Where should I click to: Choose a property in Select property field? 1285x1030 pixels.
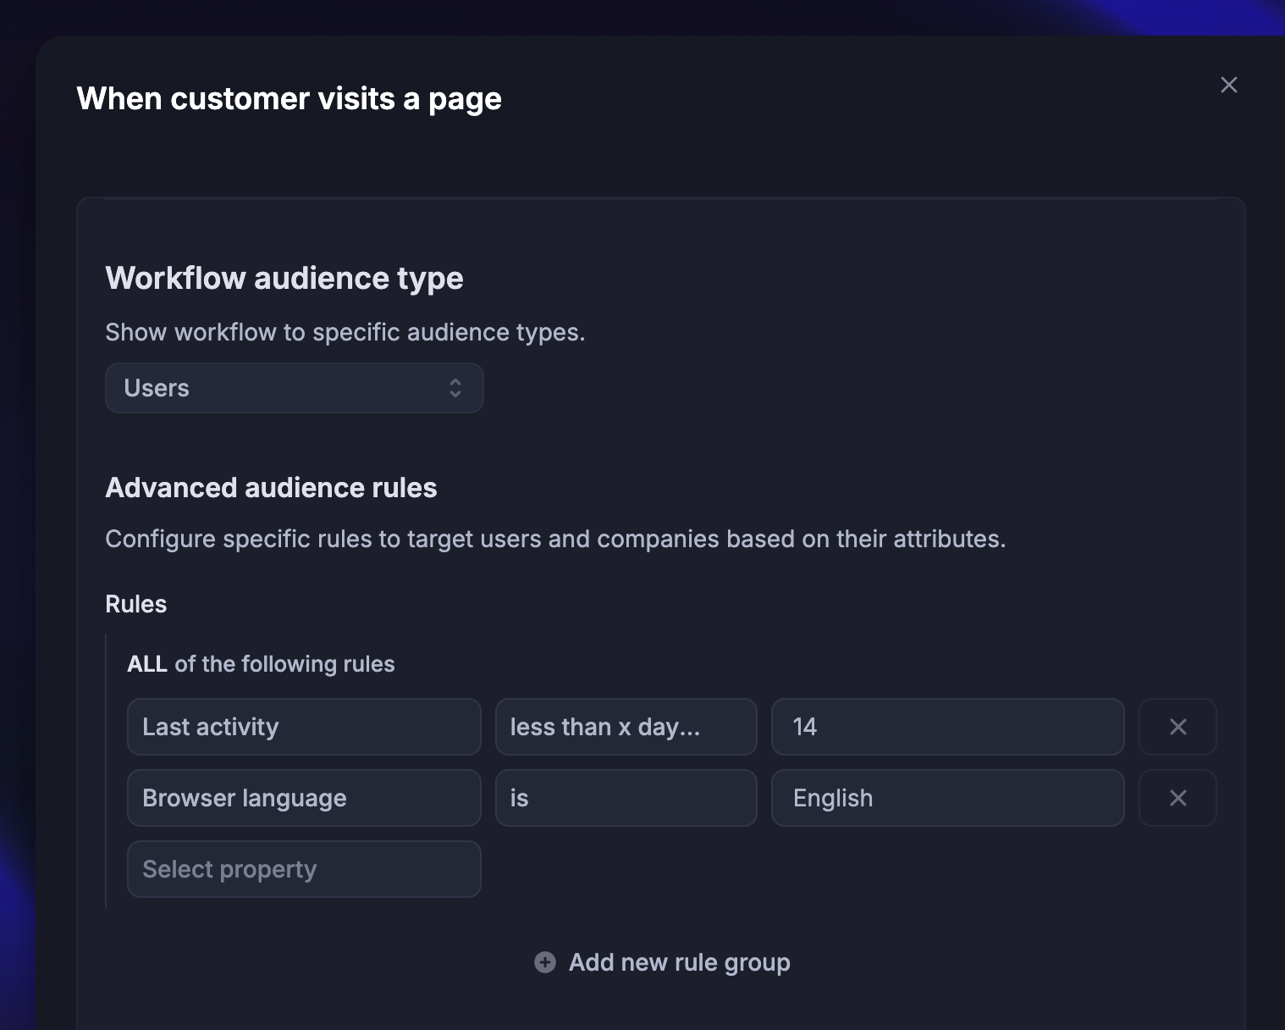point(304,869)
